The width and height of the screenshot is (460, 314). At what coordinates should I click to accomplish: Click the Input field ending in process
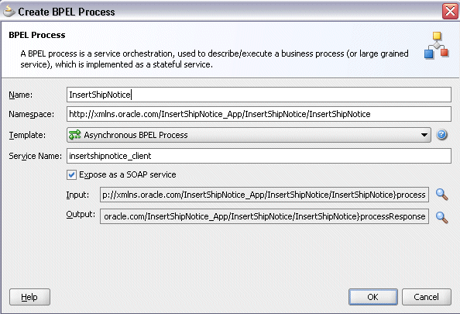click(264, 195)
